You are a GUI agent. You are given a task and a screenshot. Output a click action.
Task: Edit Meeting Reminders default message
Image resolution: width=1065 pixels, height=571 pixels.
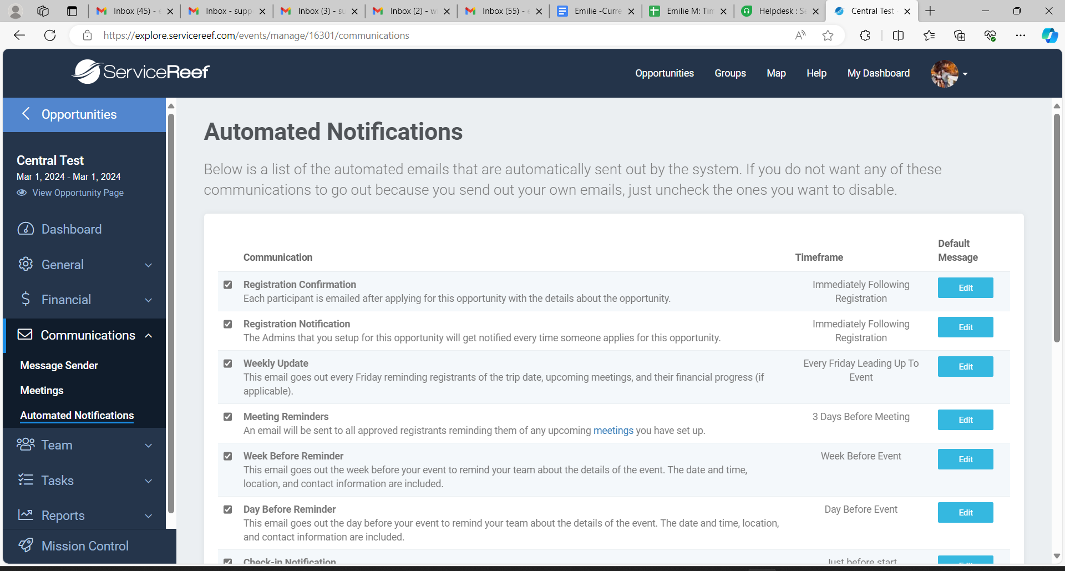click(965, 420)
